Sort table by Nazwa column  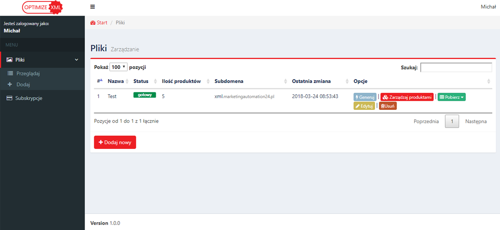pyautogui.click(x=117, y=81)
